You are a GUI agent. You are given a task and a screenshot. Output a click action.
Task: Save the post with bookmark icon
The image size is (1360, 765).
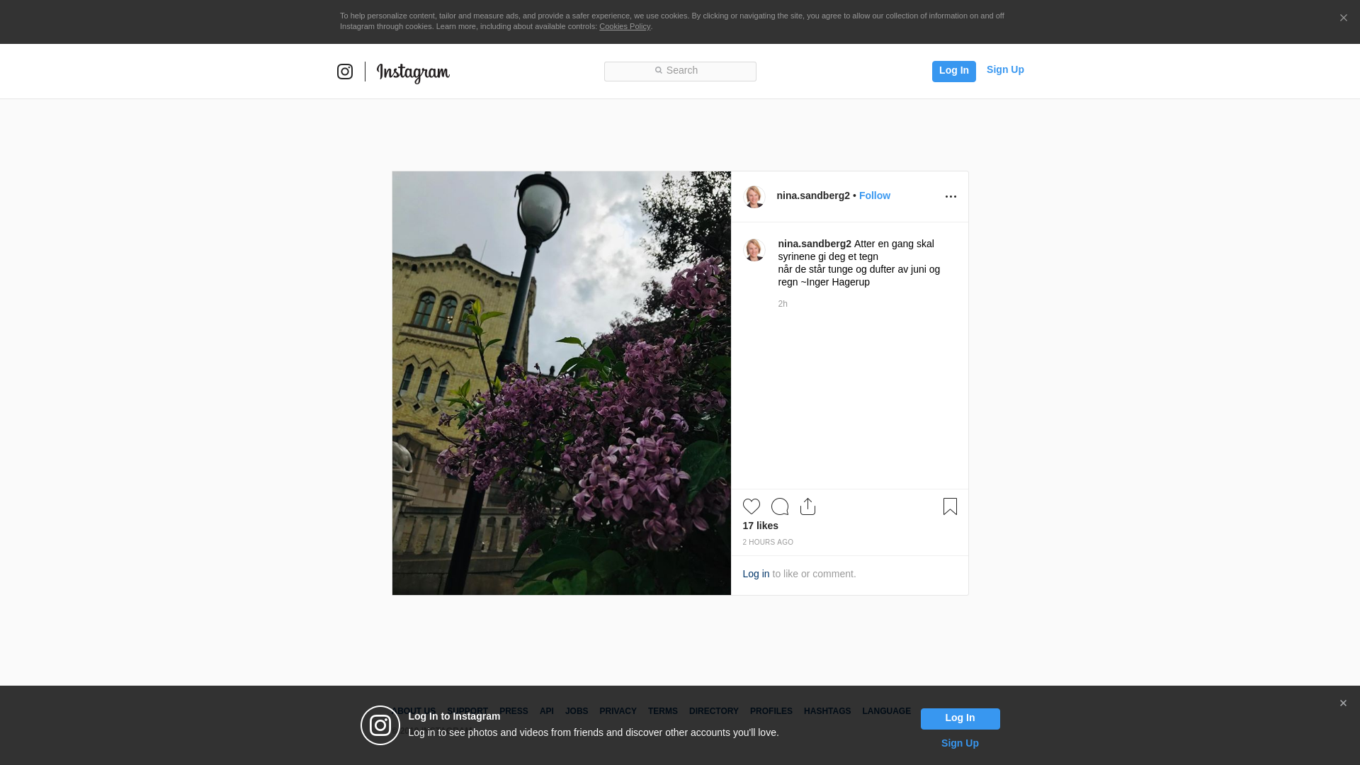[x=950, y=506]
